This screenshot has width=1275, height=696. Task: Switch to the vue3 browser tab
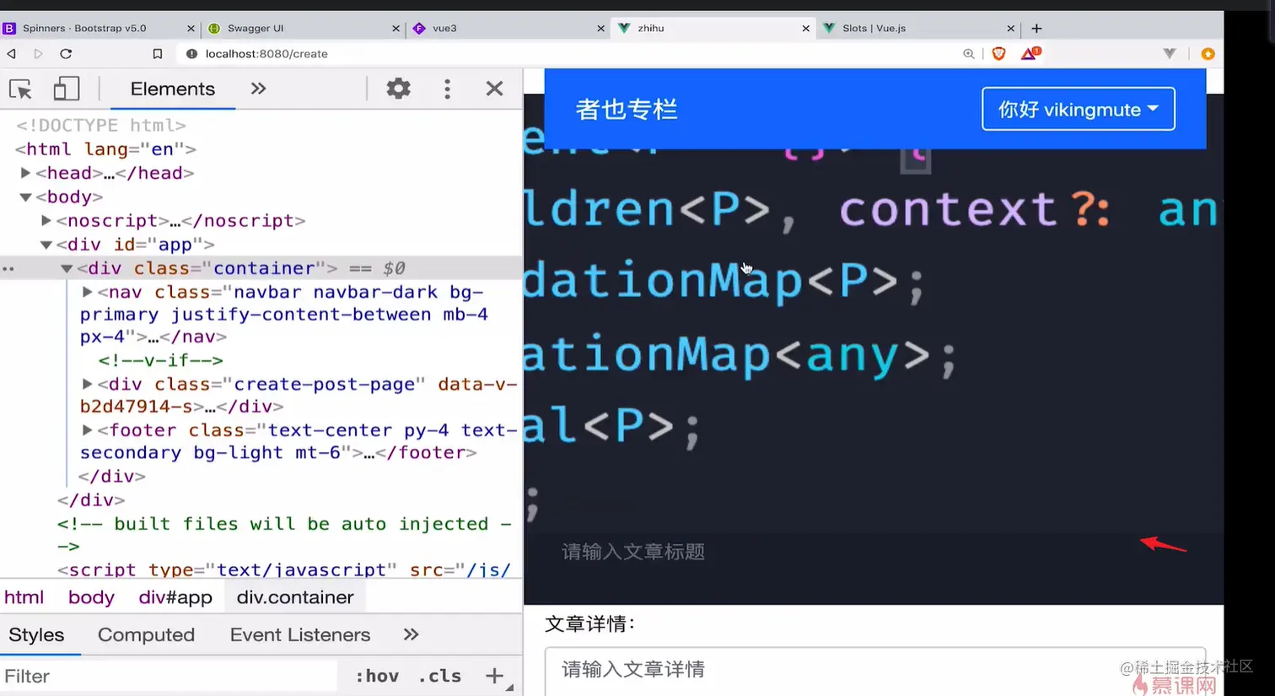[x=444, y=28]
